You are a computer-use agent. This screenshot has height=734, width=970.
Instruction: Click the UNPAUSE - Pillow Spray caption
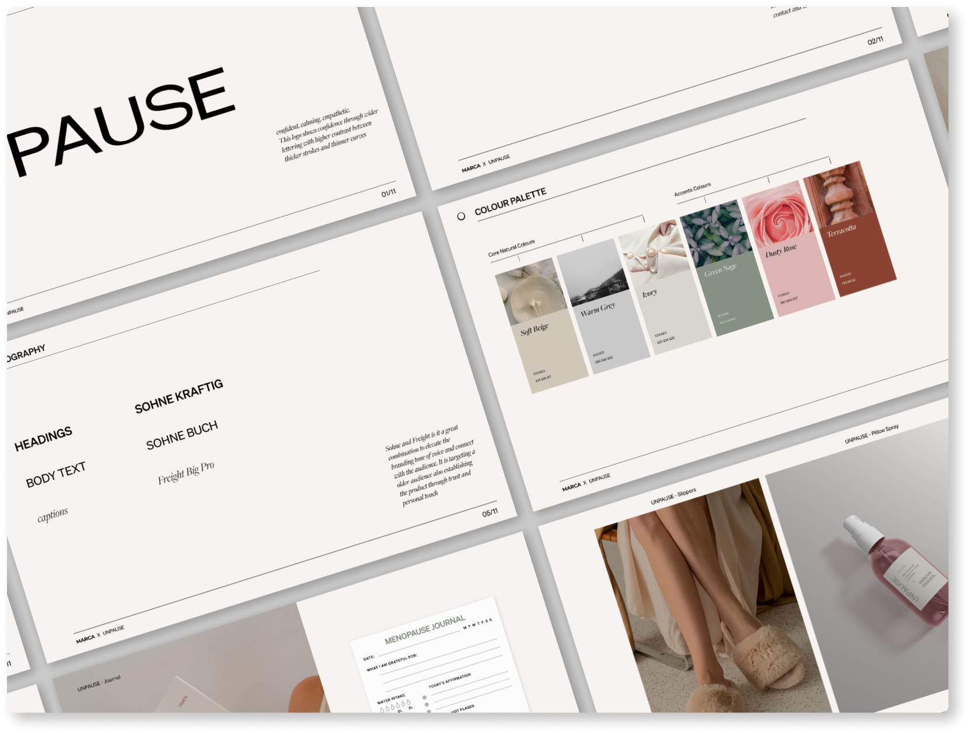click(x=872, y=434)
